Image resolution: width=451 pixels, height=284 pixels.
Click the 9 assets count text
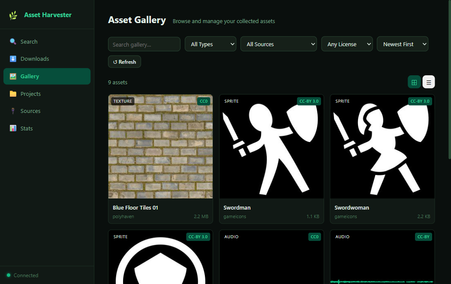point(117,82)
